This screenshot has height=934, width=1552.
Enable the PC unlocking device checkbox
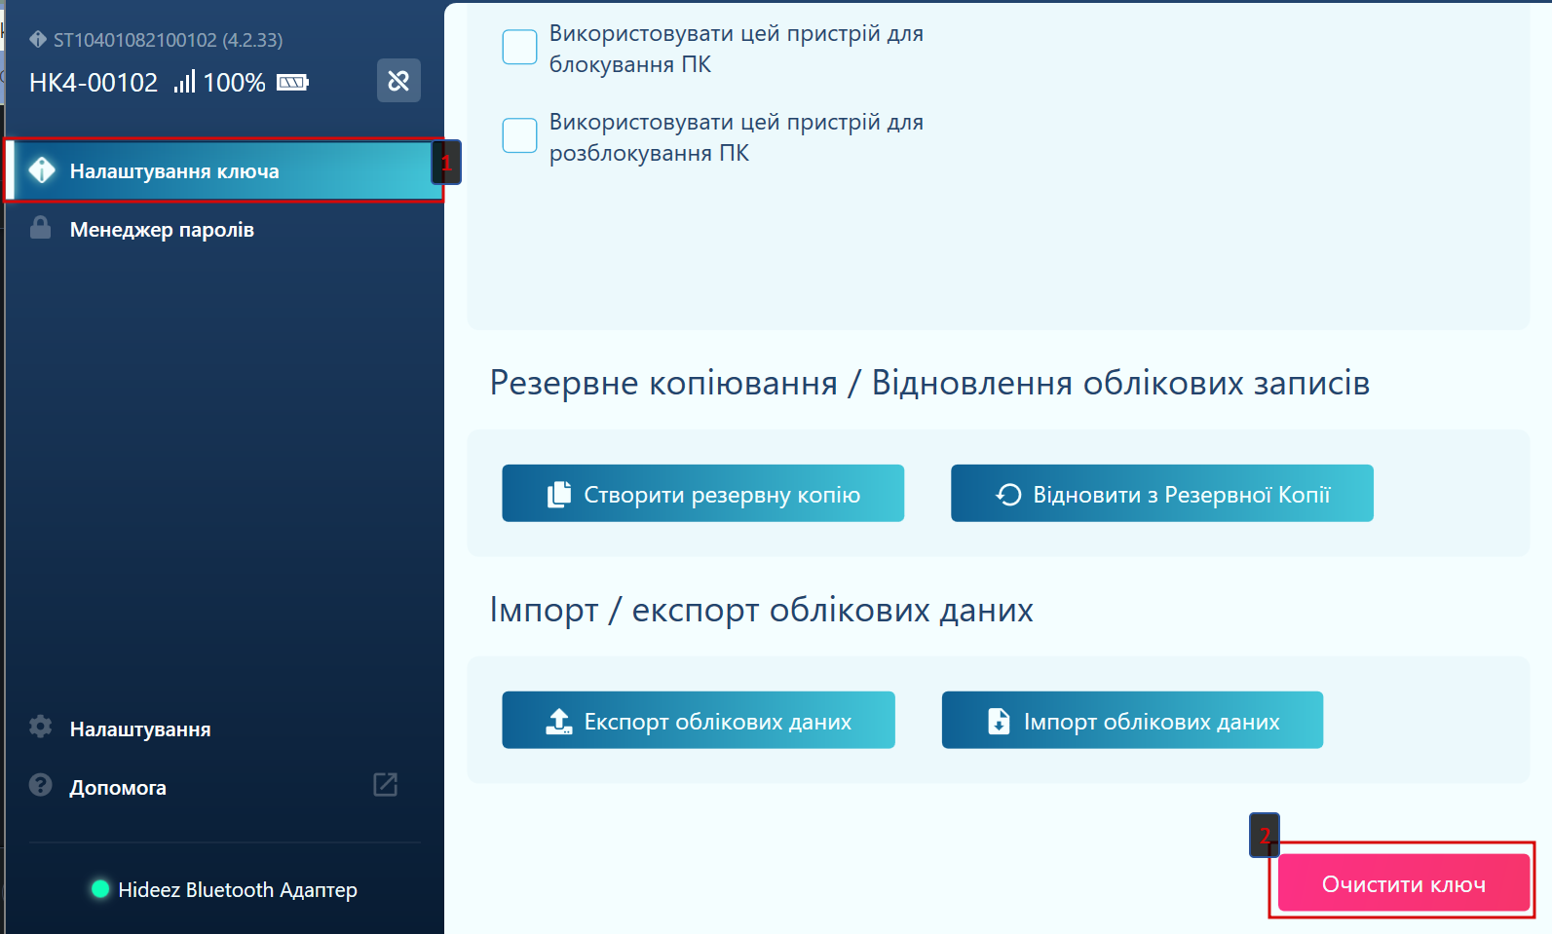click(x=519, y=135)
